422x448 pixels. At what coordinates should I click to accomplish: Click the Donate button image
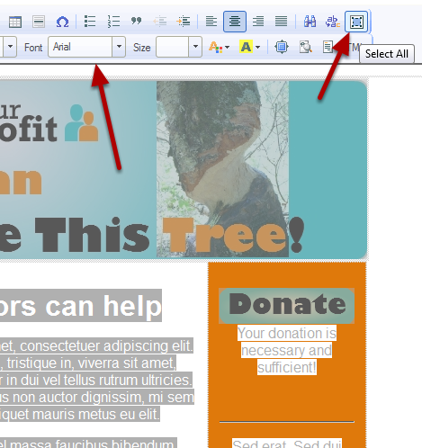287,306
